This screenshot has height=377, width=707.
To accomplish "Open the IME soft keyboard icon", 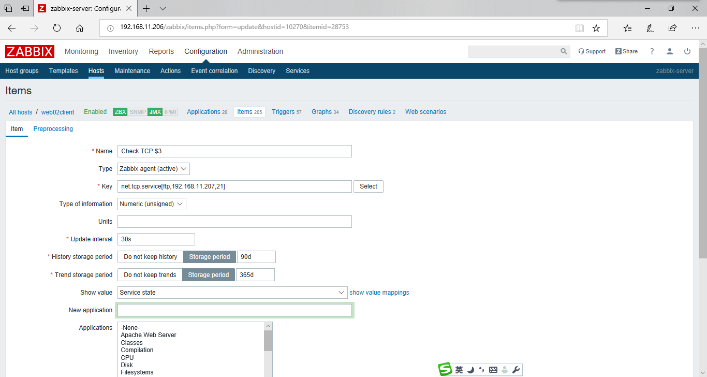I will [x=493, y=370].
